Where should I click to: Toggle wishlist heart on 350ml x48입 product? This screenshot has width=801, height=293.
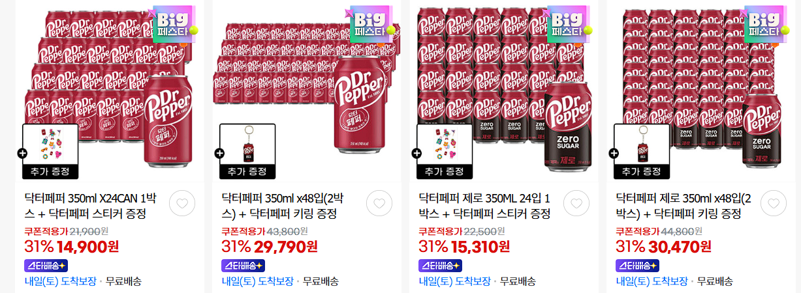pos(379,204)
